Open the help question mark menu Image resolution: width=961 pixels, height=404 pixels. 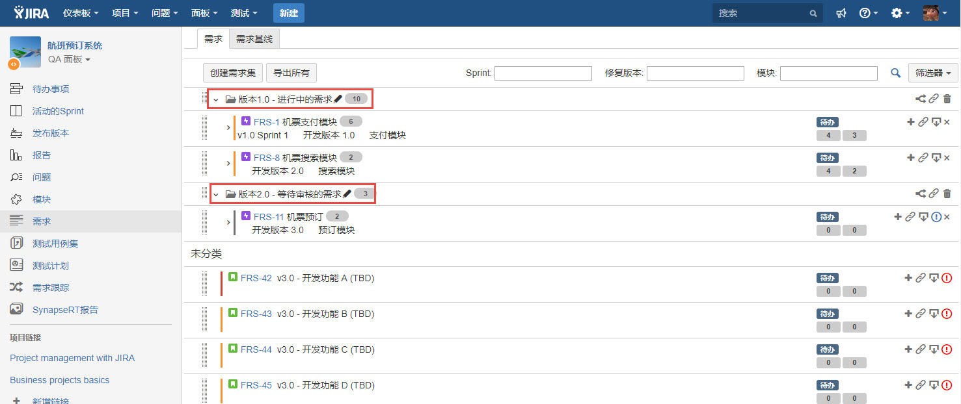click(x=869, y=13)
